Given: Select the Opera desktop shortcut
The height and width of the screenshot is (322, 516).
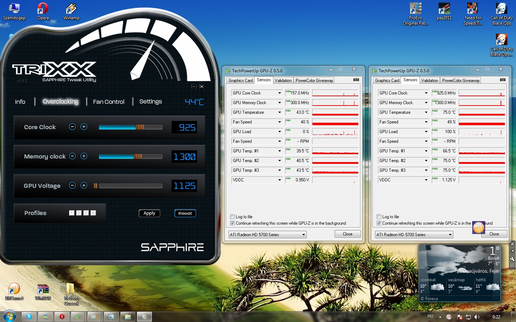Looking at the screenshot, I should (x=43, y=11).
